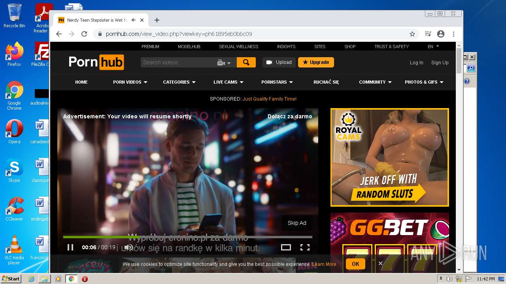Click the GG.BET banner ad

[x=390, y=243]
